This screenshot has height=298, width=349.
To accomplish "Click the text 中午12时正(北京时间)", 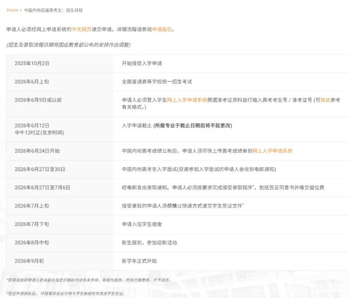I will tap(39, 133).
